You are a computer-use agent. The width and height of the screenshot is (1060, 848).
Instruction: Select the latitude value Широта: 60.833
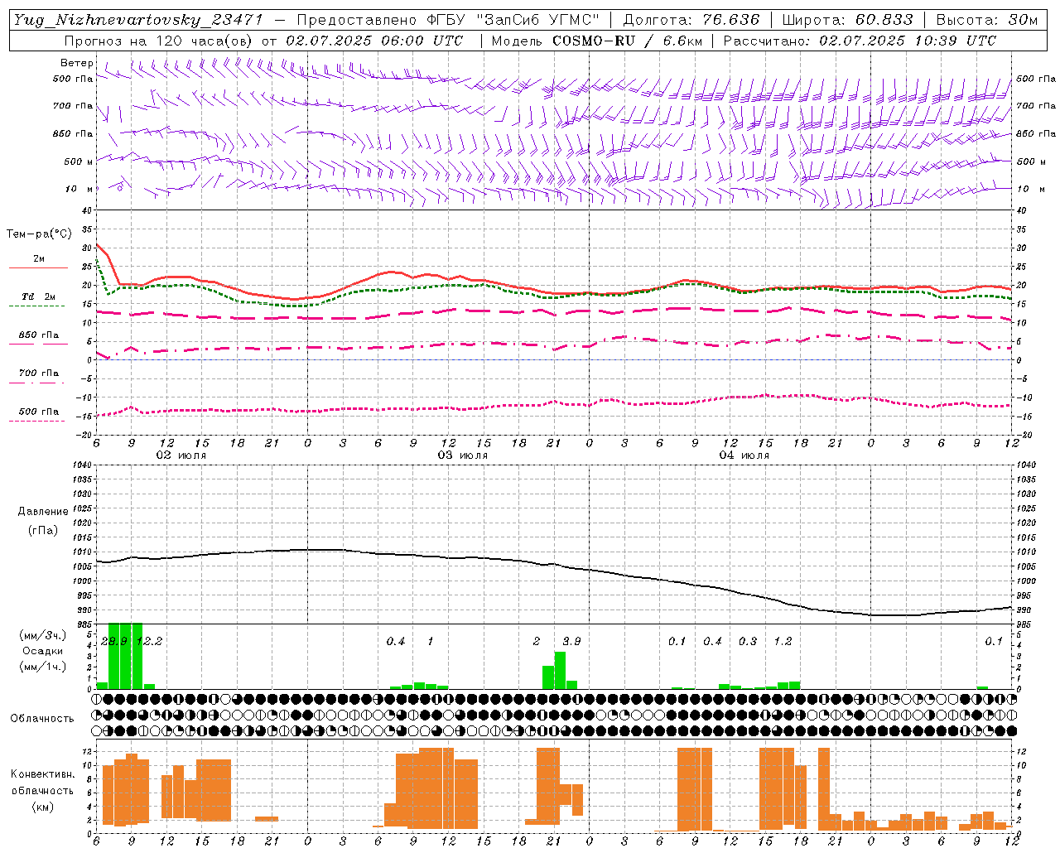point(847,20)
